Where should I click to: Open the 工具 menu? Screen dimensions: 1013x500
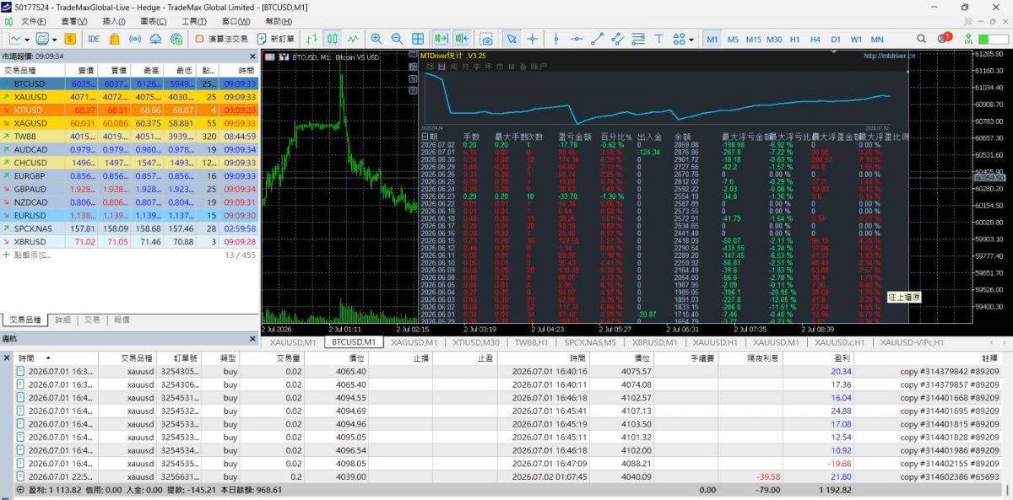(x=194, y=21)
